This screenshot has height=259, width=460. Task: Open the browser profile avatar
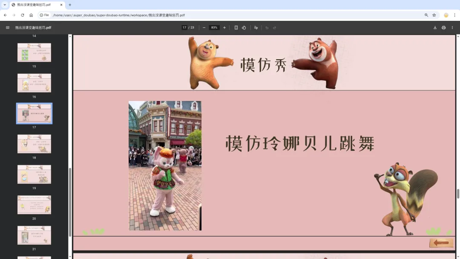pyautogui.click(x=446, y=15)
